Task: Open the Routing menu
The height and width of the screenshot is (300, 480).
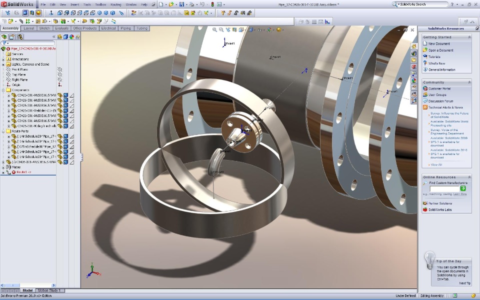Action: click(115, 4)
